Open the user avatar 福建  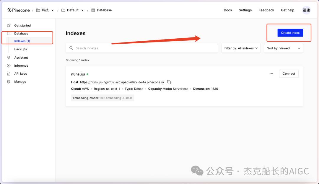click(306, 10)
